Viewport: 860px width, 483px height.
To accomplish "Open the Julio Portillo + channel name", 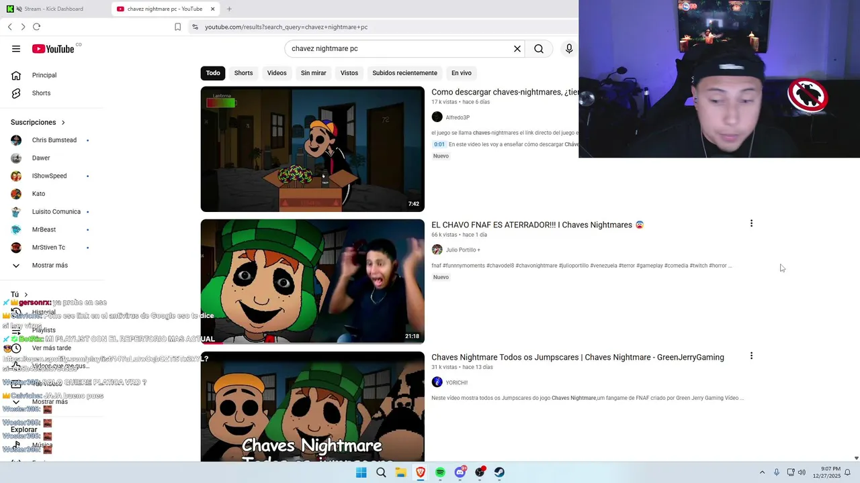I will click(463, 250).
